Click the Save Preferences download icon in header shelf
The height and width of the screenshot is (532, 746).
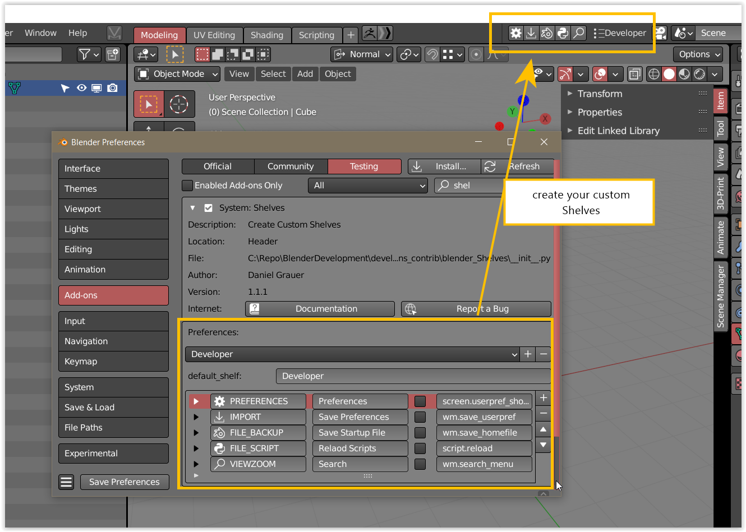tap(531, 33)
